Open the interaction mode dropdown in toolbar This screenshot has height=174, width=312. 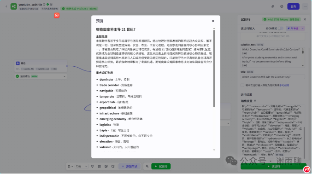[70, 166]
